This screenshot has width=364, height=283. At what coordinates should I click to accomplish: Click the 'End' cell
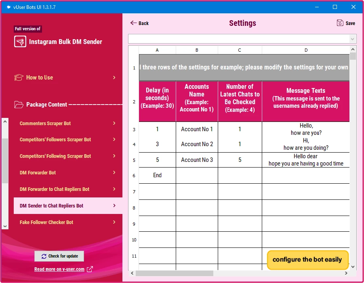point(157,175)
